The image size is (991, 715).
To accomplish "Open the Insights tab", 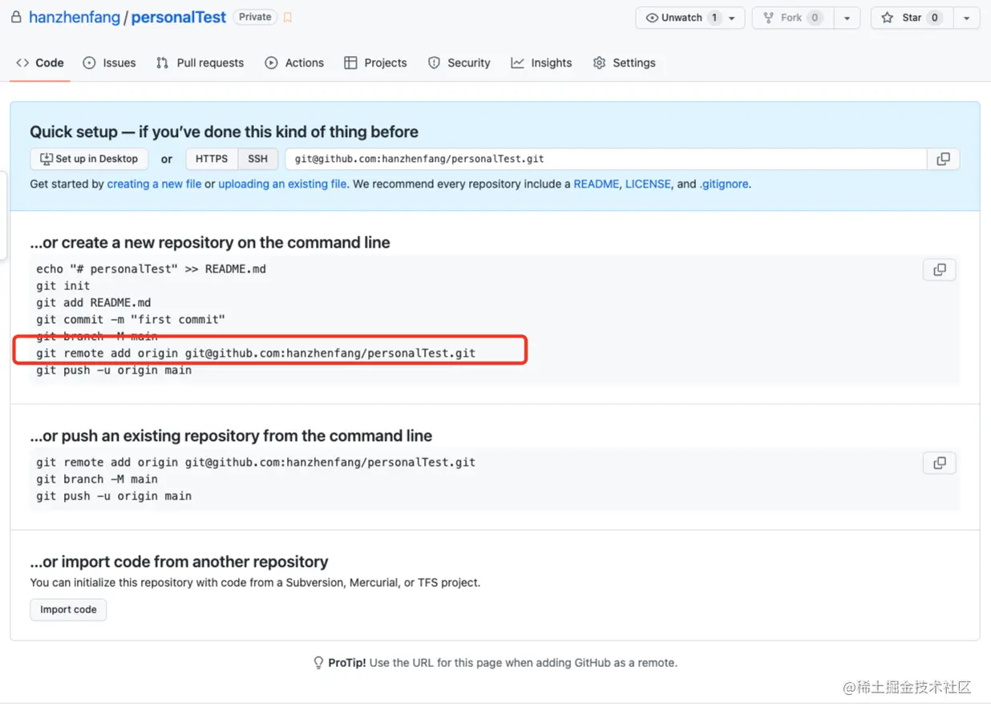I will (542, 63).
